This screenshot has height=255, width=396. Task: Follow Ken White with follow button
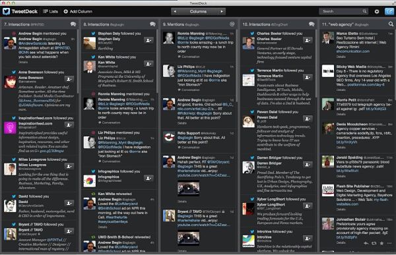tap(148, 64)
